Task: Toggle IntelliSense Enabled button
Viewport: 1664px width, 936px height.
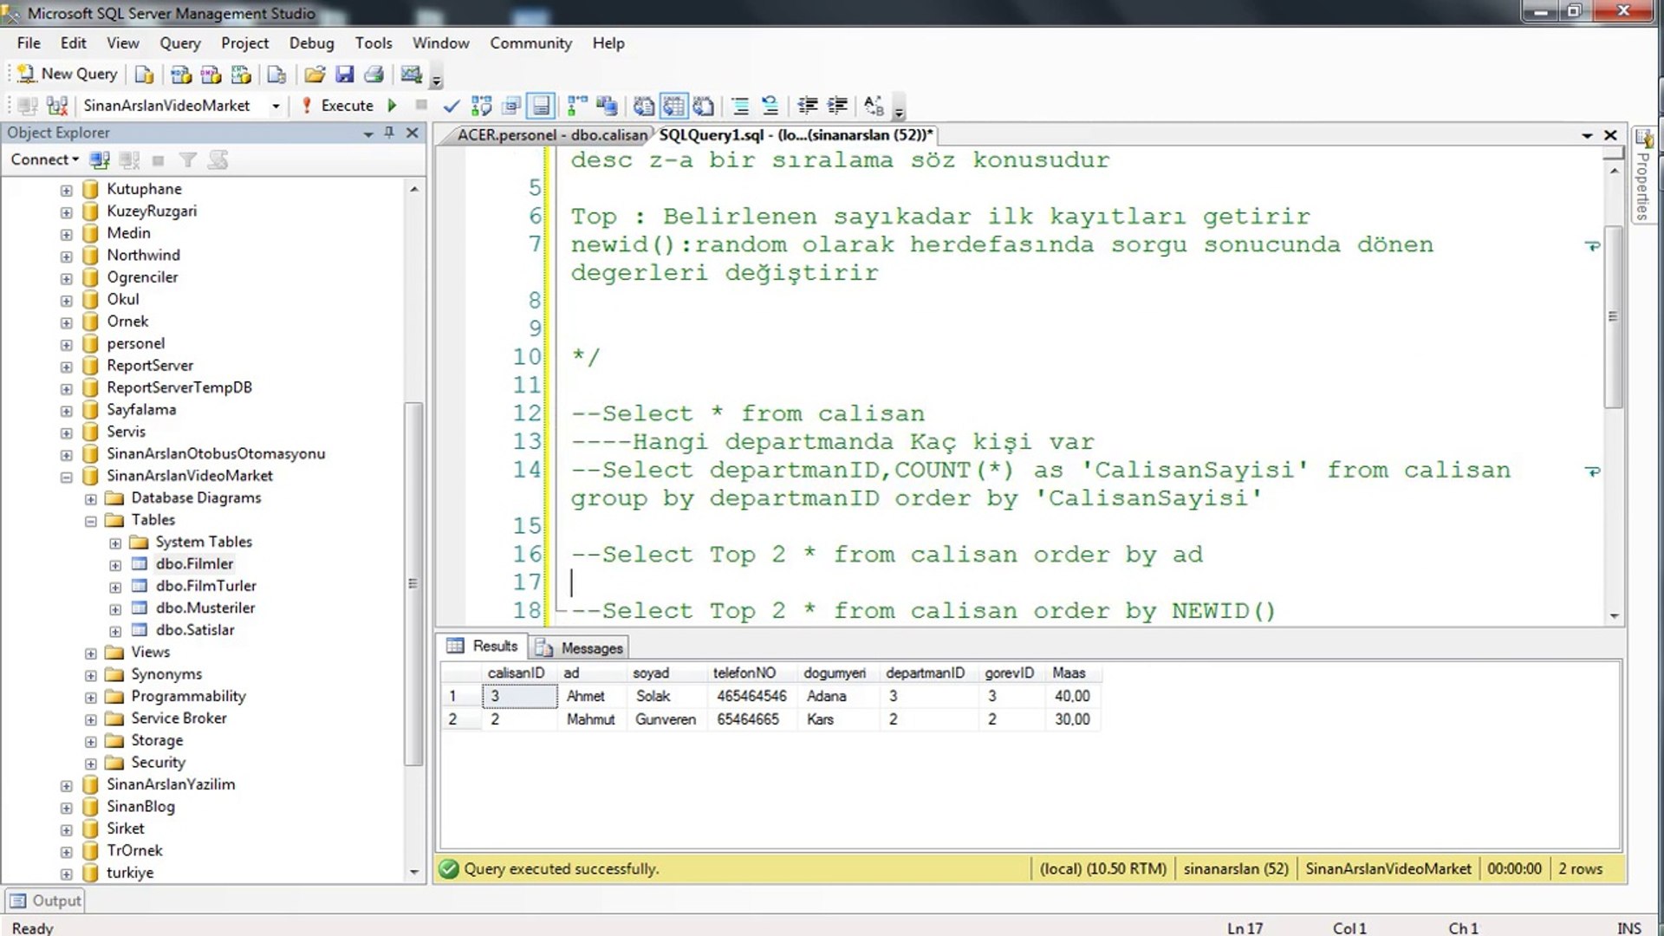Action: point(541,106)
